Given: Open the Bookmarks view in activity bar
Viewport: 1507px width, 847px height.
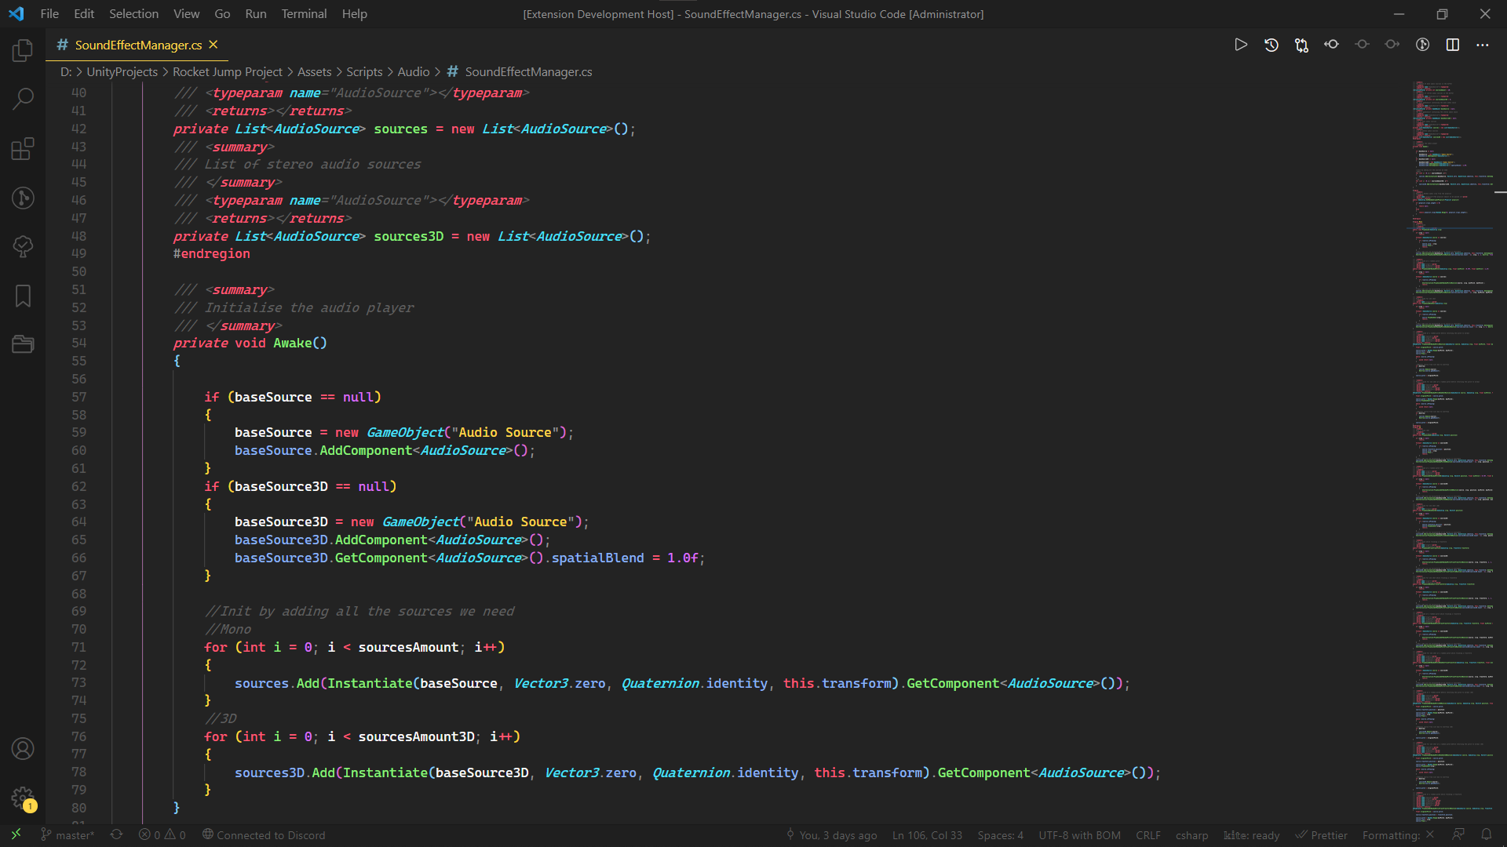Looking at the screenshot, I should pyautogui.click(x=23, y=296).
